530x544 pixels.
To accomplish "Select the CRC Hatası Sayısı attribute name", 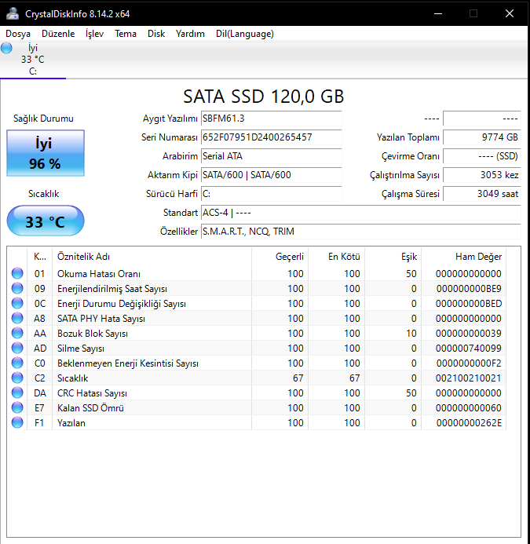I will [x=92, y=393].
